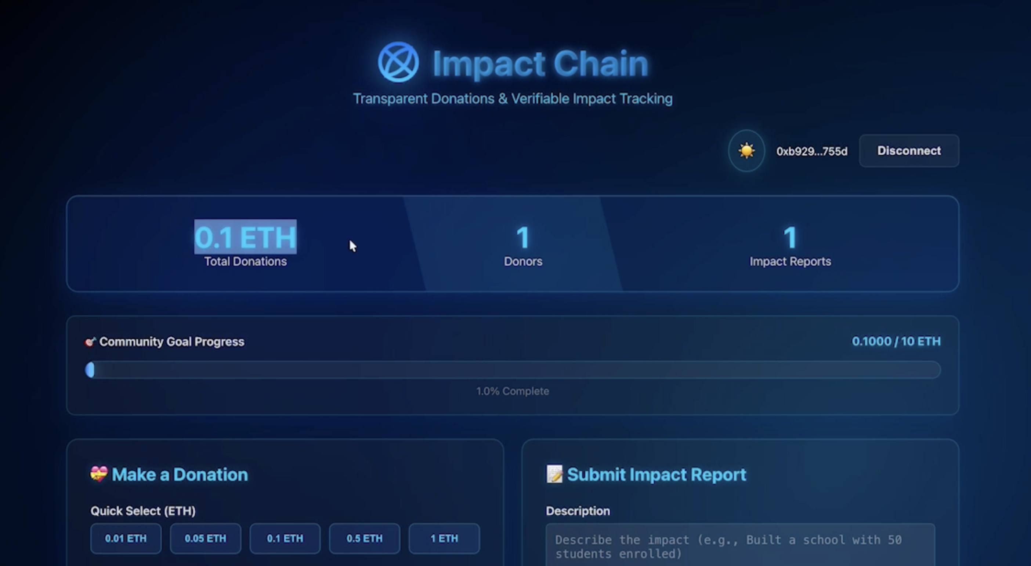The height and width of the screenshot is (566, 1031).
Task: Focus the impact Description text area
Action: tap(739, 547)
